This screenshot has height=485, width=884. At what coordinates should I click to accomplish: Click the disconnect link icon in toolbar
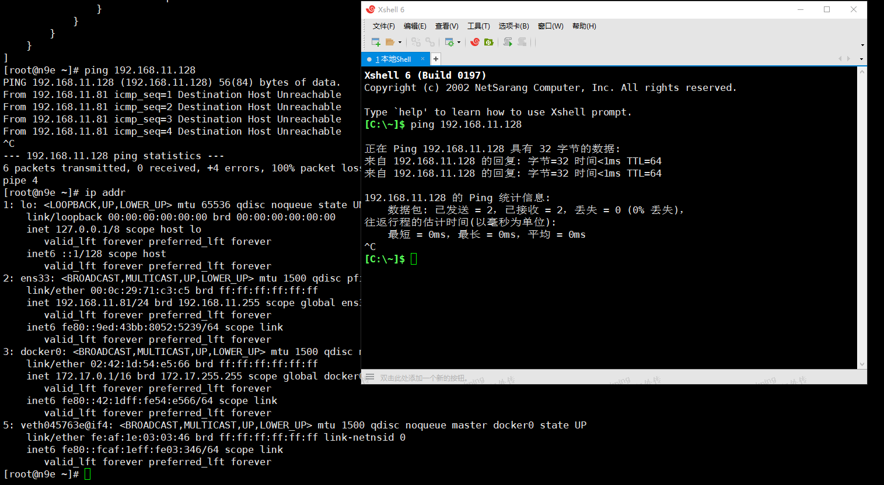[x=430, y=42]
